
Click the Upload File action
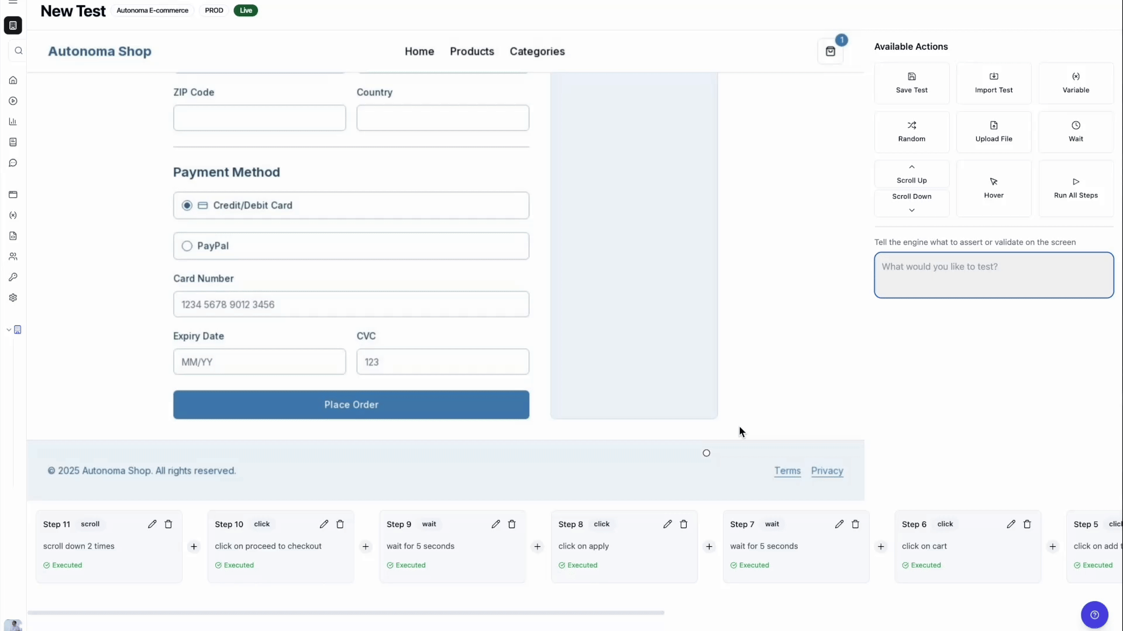pyautogui.click(x=993, y=131)
